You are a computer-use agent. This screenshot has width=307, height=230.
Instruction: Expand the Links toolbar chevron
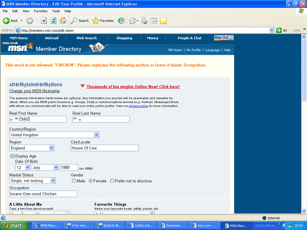(304, 29)
